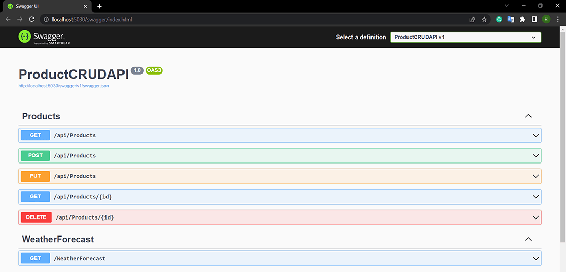The image size is (566, 272).
Task: Open the swagger.json link
Action: (x=63, y=86)
